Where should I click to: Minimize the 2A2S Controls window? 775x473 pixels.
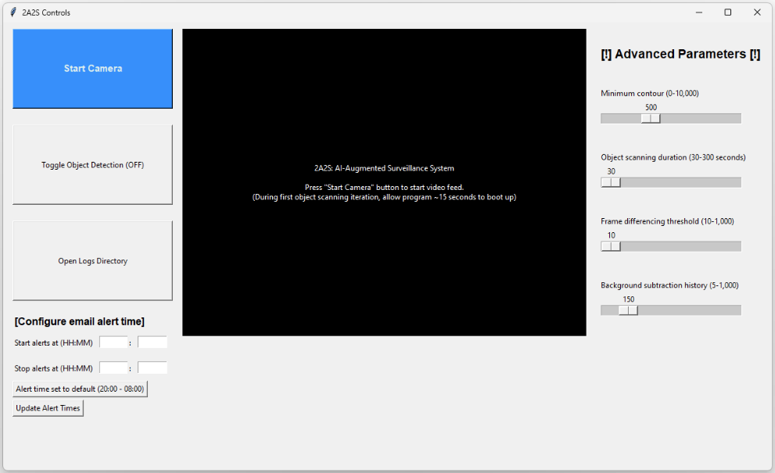tap(698, 13)
